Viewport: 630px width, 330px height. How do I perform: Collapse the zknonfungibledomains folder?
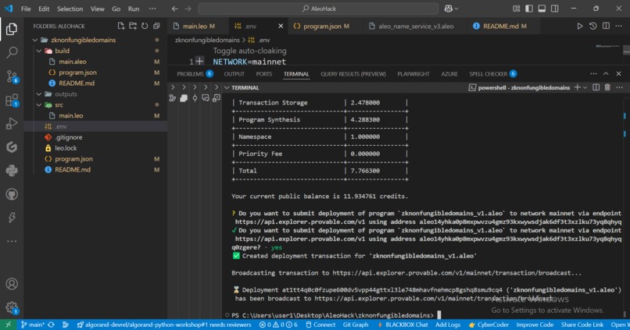click(35, 40)
